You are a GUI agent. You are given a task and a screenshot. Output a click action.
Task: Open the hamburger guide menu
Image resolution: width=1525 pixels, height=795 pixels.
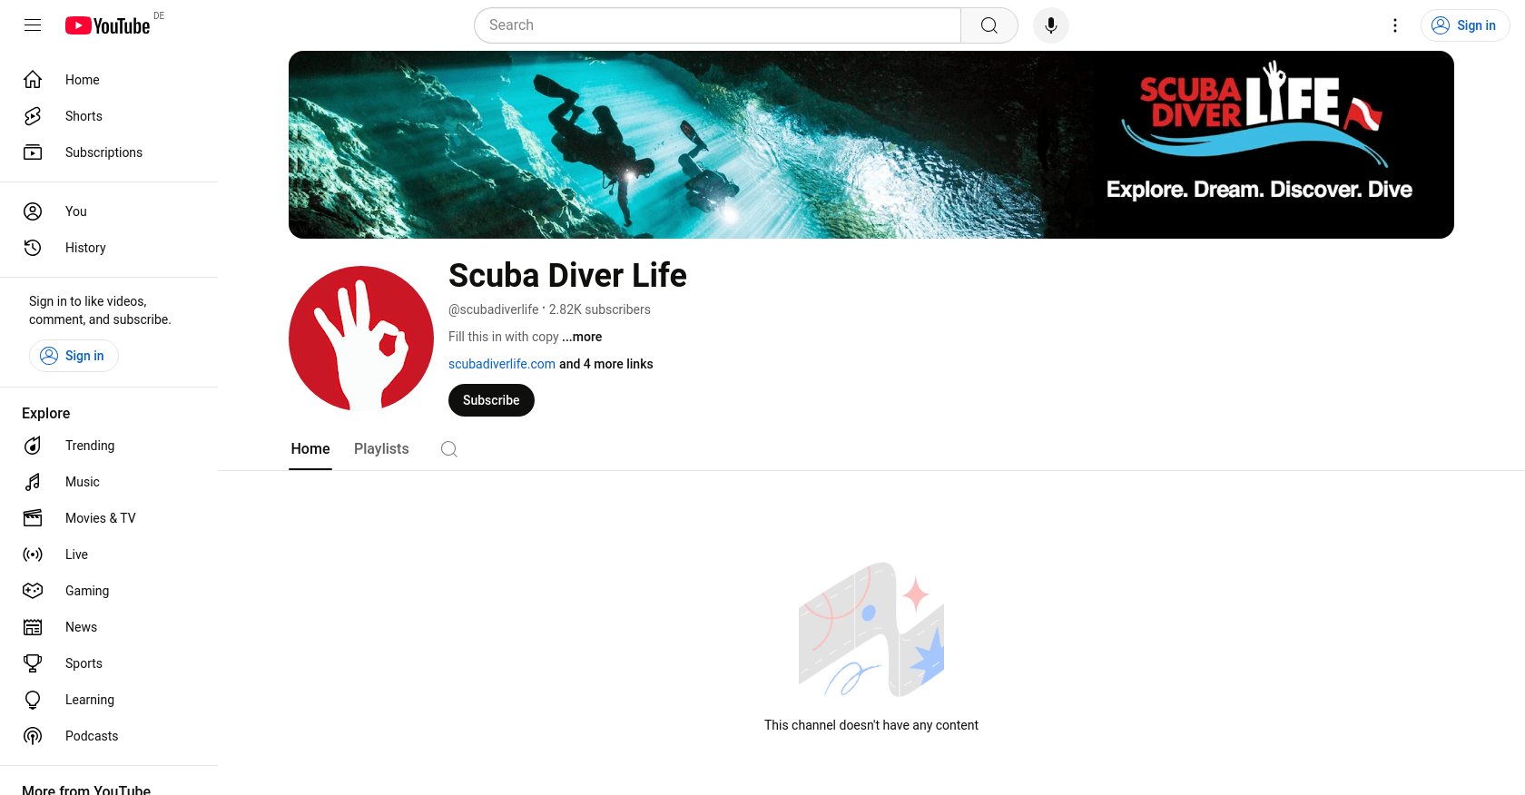[x=33, y=25]
